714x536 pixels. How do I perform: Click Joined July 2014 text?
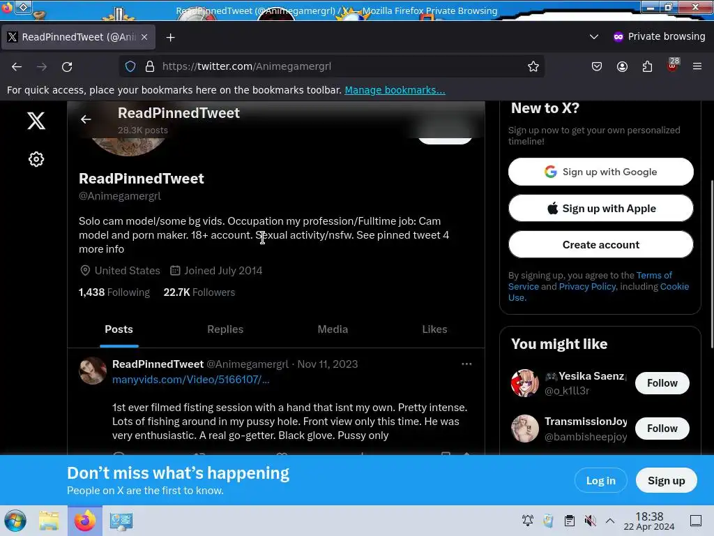[223, 271]
